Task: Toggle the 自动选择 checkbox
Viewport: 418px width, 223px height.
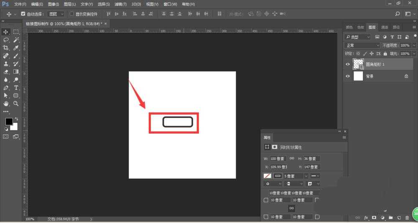Action: click(x=23, y=14)
